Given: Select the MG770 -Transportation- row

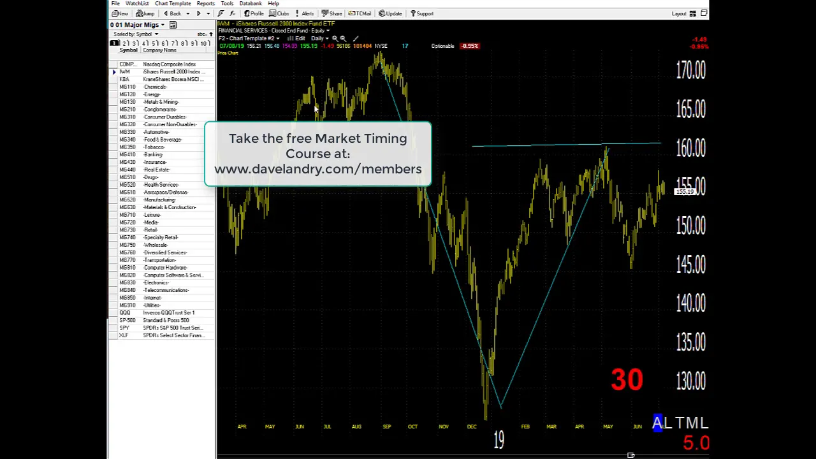Looking at the screenshot, I should [x=162, y=260].
